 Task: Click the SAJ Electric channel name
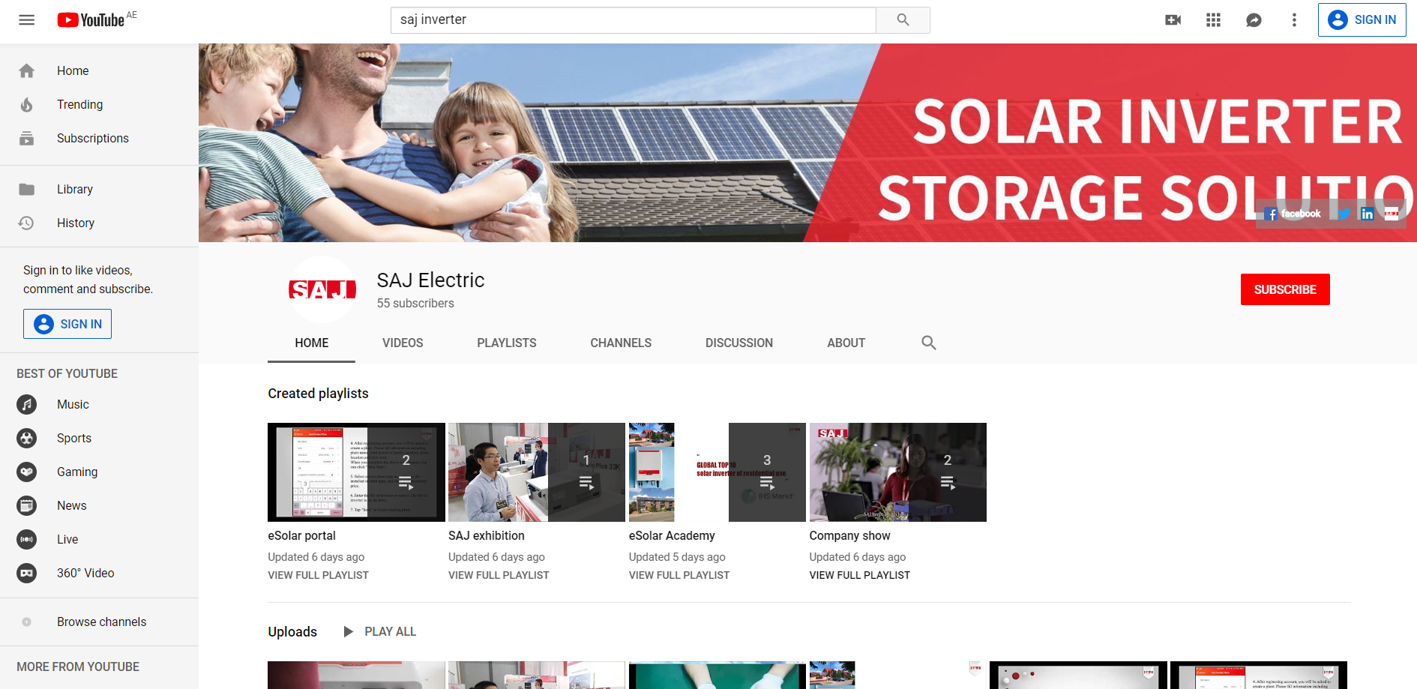pyautogui.click(x=431, y=280)
